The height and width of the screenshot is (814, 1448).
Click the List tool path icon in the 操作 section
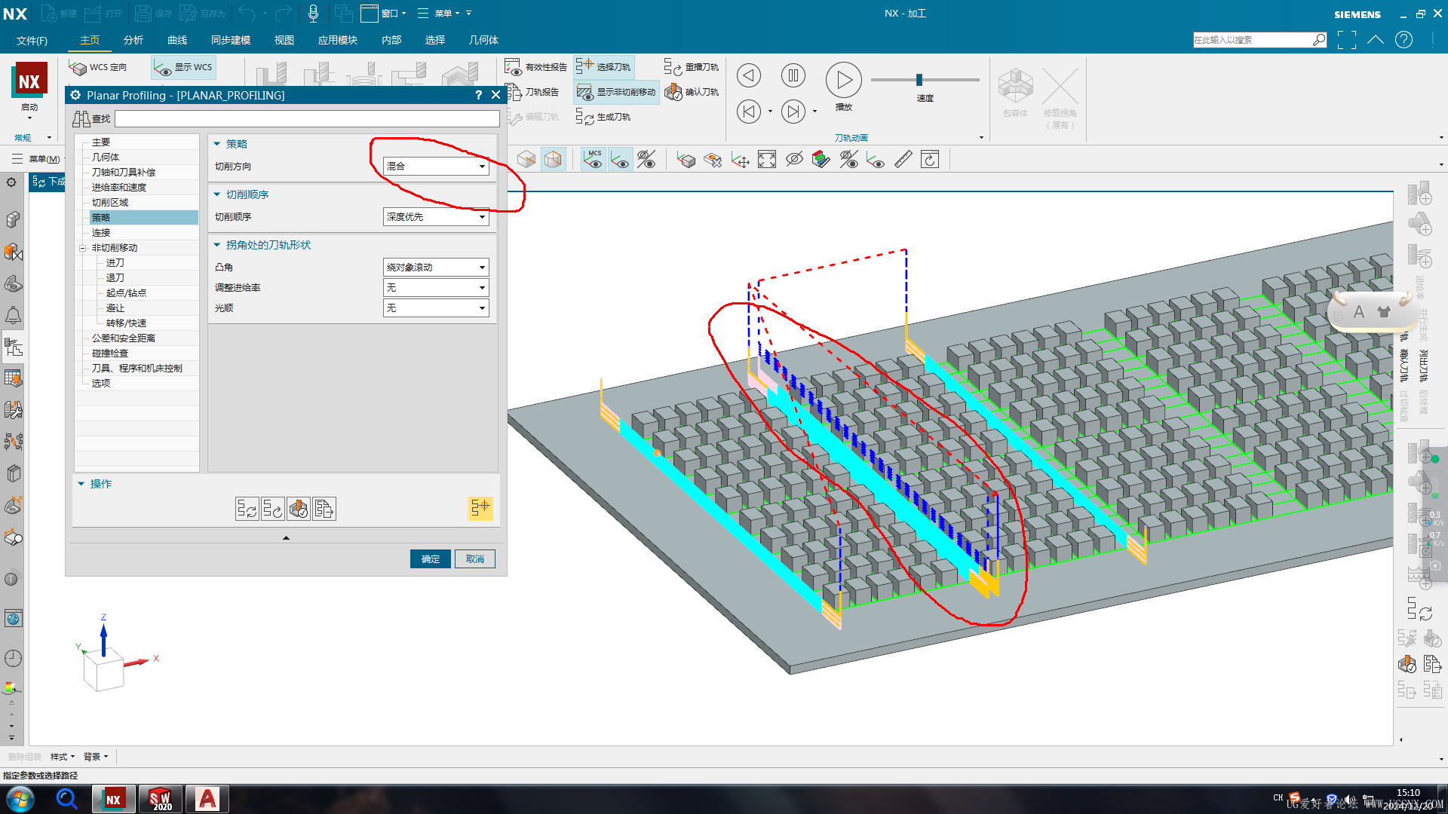(x=324, y=510)
